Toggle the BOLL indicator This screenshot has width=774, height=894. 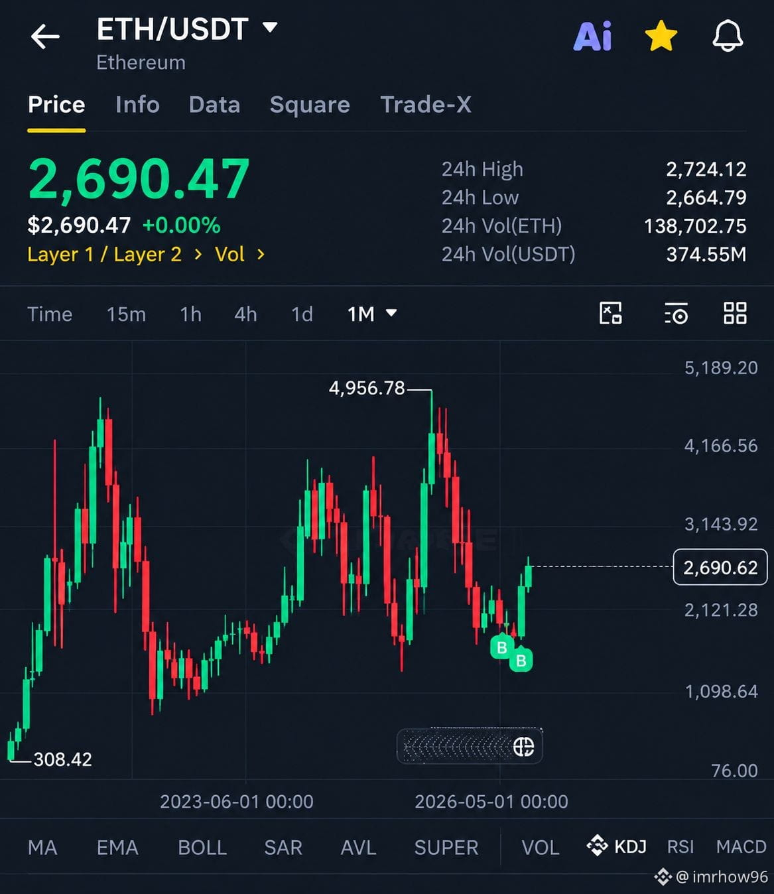[x=202, y=847]
